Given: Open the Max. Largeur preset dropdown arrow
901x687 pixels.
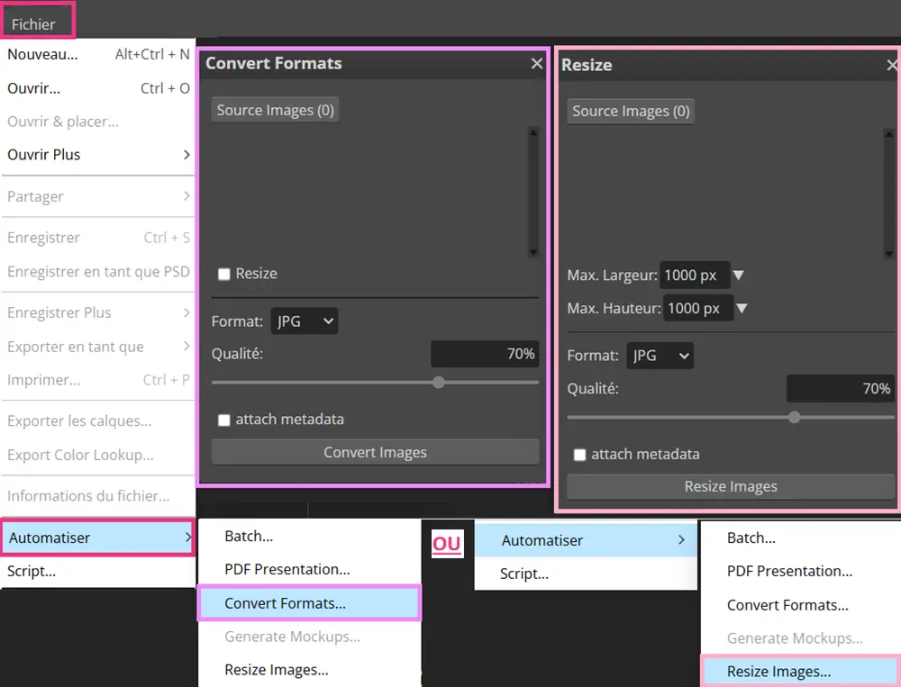Looking at the screenshot, I should (x=739, y=276).
